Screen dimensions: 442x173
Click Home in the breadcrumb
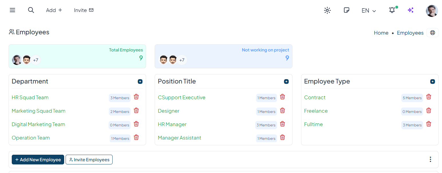381,33
